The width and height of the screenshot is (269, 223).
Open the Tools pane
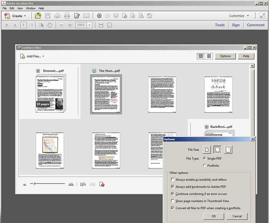pyautogui.click(x=220, y=25)
